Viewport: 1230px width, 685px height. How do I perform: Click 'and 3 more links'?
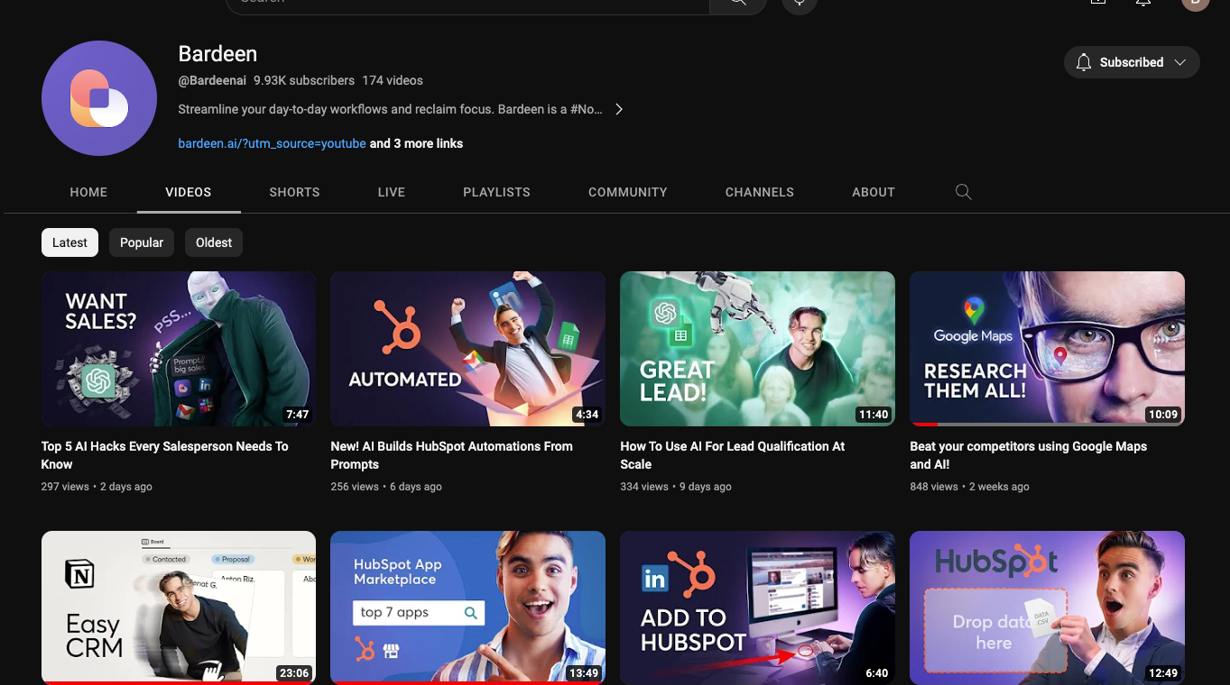click(416, 143)
